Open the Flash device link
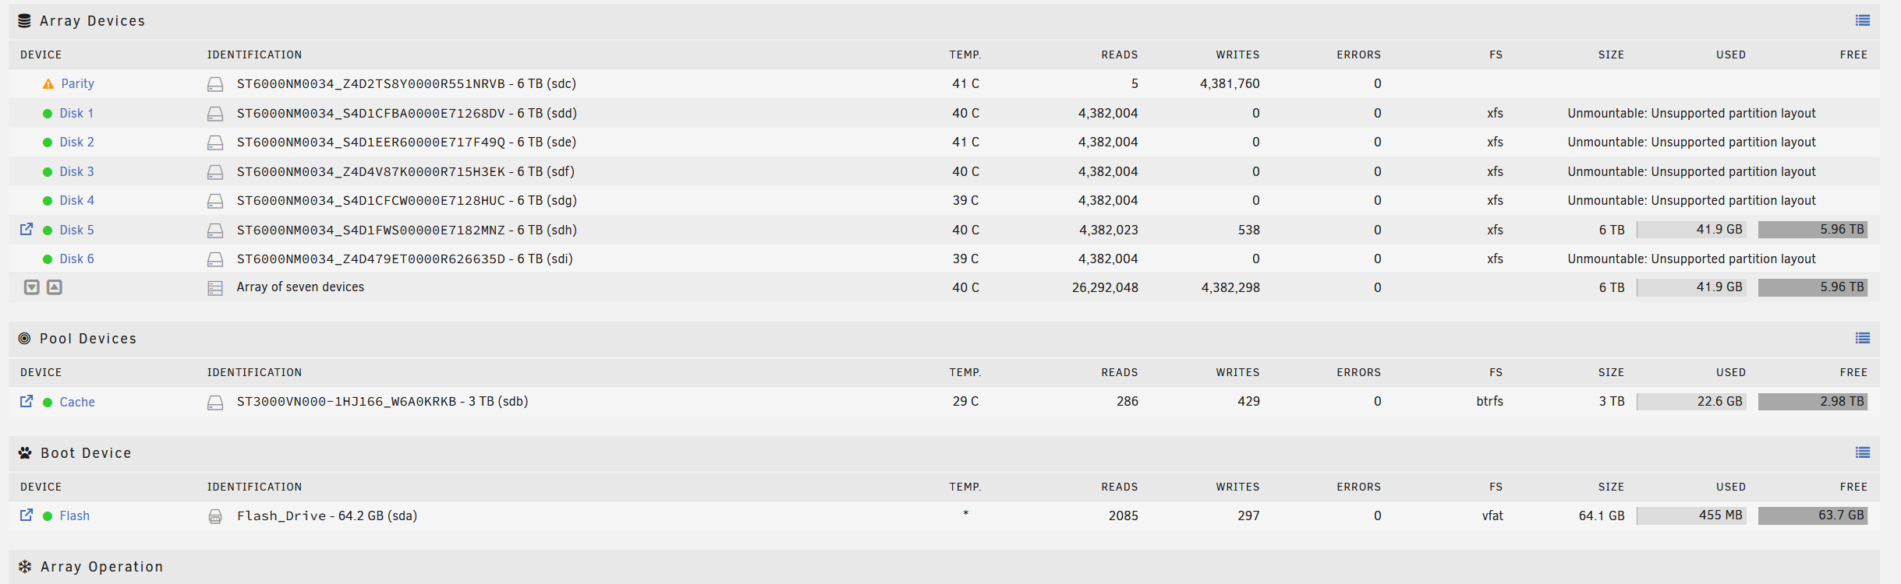This screenshot has width=1901, height=584. 74,515
